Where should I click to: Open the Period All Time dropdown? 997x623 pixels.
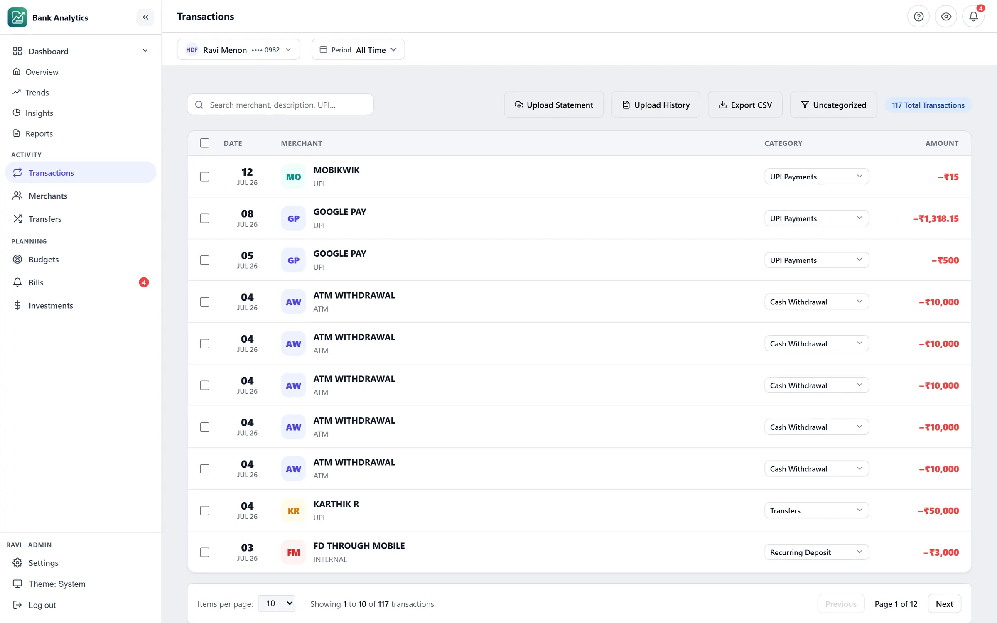click(358, 49)
